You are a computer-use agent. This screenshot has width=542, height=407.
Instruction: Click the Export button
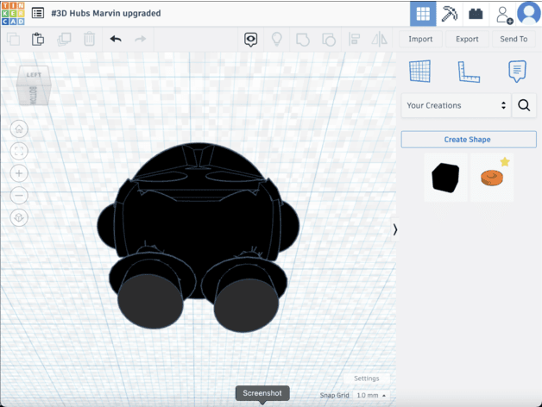pyautogui.click(x=467, y=39)
